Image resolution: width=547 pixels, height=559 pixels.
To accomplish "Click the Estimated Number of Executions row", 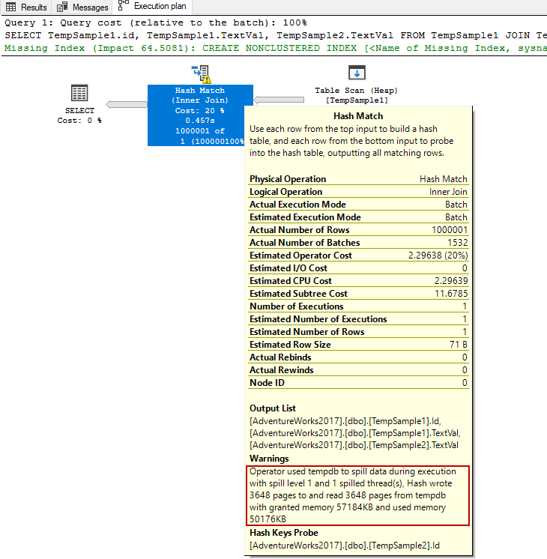I will click(358, 319).
